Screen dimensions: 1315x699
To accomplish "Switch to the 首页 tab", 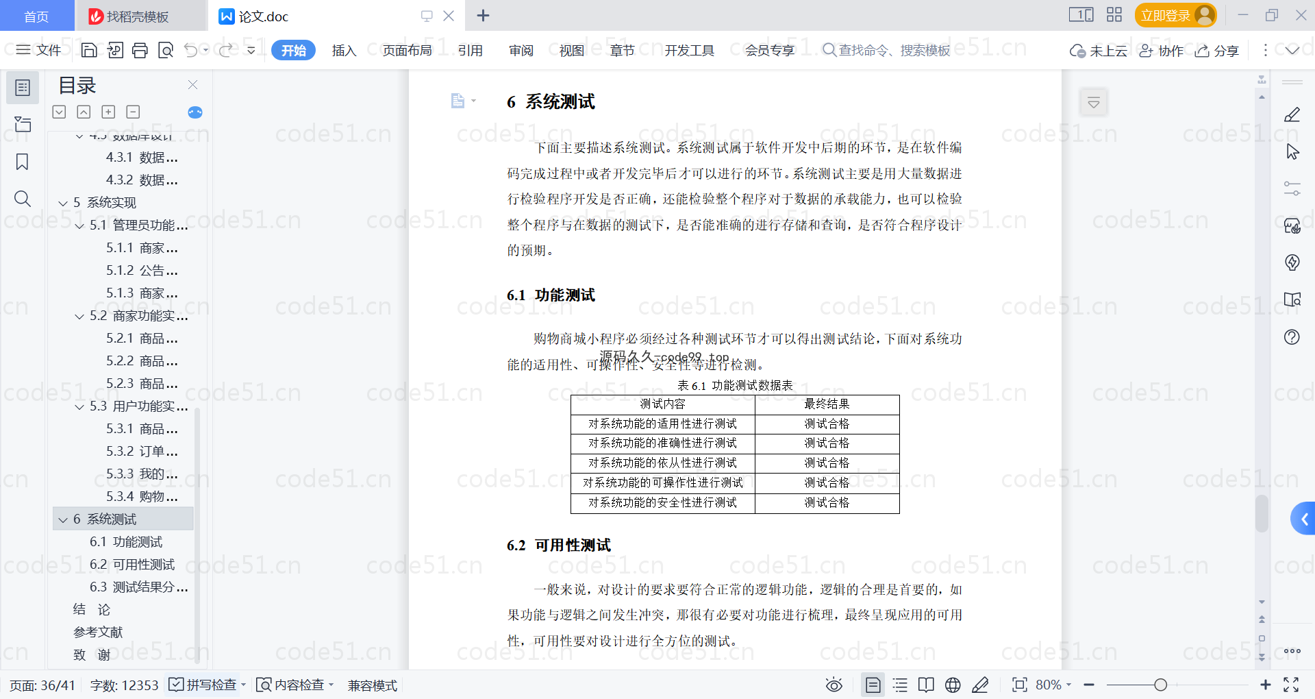I will [x=36, y=16].
